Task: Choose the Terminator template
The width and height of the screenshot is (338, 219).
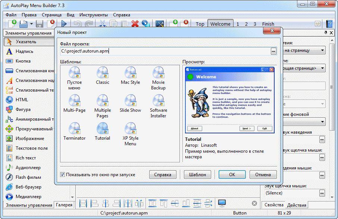Action: tap(74, 131)
